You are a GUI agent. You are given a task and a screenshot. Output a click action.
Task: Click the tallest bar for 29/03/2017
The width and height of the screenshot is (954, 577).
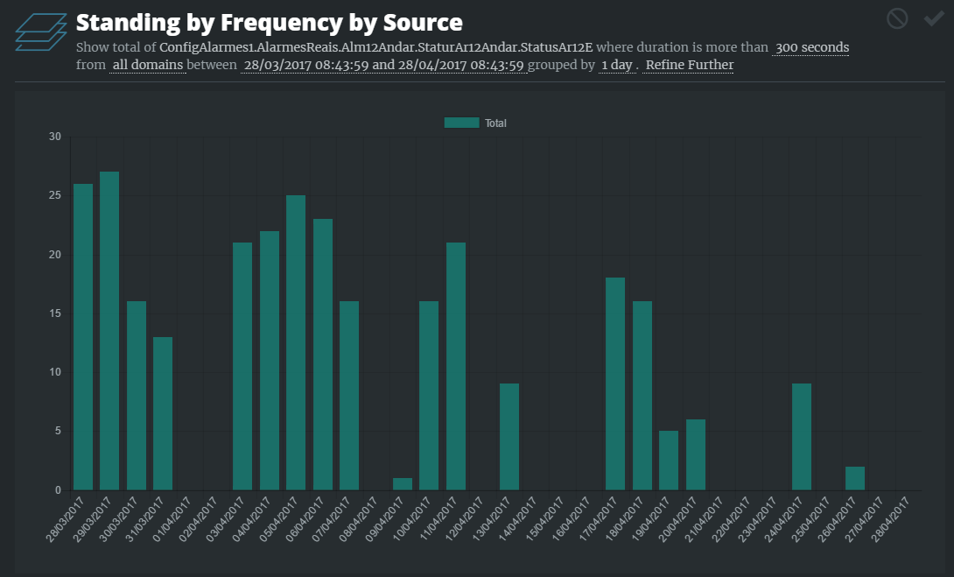coord(109,331)
